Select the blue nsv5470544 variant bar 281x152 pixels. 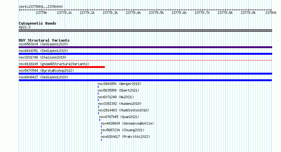pyautogui.click(x=145, y=74)
